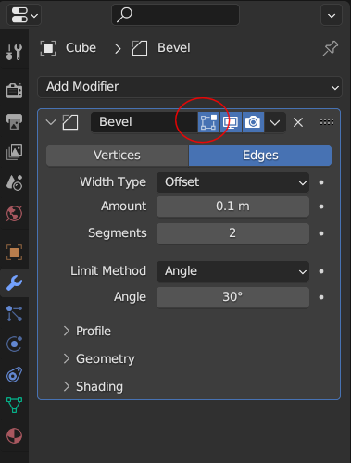351x463 pixels.
Task: Click the Cube breadcrumb label
Action: point(81,48)
